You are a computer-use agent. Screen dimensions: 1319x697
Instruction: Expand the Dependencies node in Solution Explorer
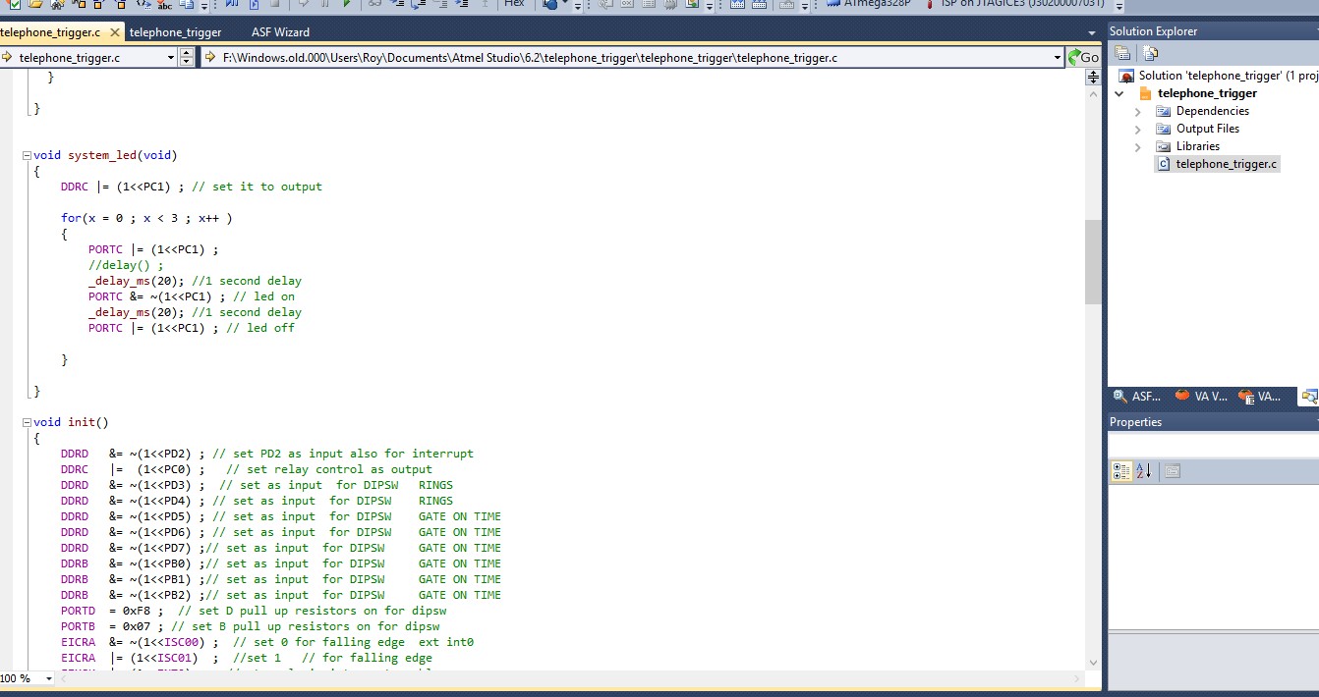pos(1138,112)
